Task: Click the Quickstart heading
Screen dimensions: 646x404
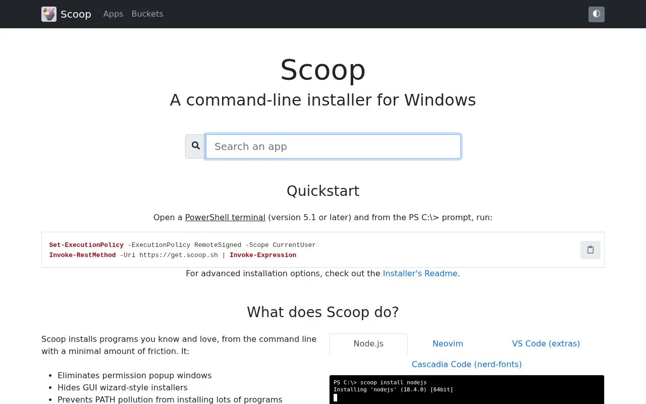Action: (x=323, y=191)
